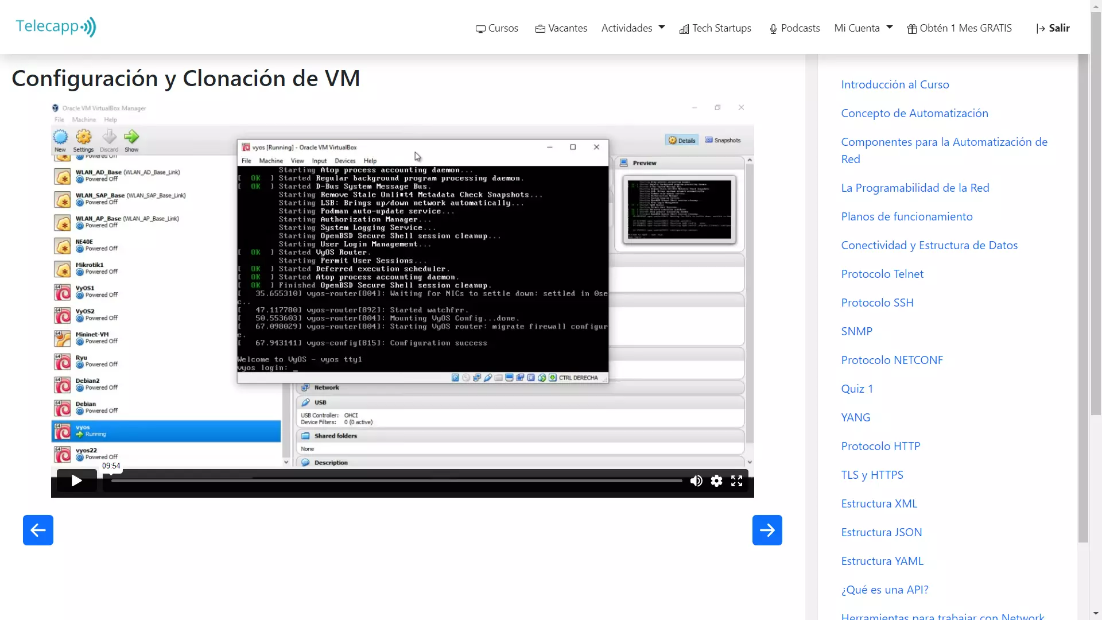Open Estructura JSON lesson
Viewport: 1102px width, 620px height.
(x=881, y=532)
